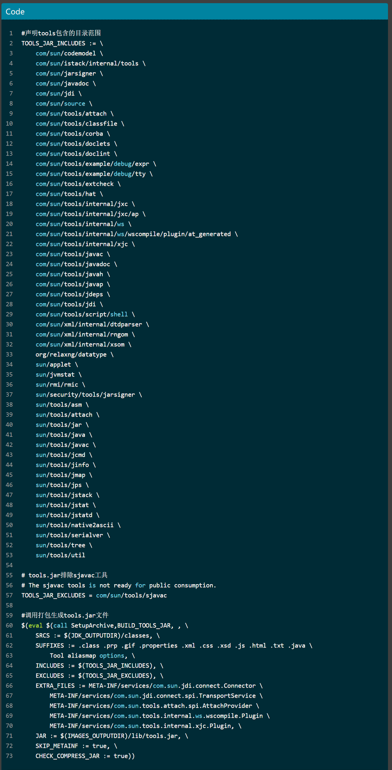The width and height of the screenshot is (392, 770).
Task: Click the TransportService services line
Action: coord(156,696)
